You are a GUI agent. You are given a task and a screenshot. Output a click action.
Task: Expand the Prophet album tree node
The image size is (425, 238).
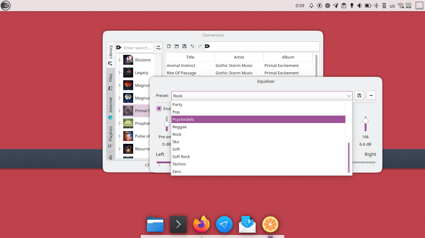pyautogui.click(x=119, y=123)
